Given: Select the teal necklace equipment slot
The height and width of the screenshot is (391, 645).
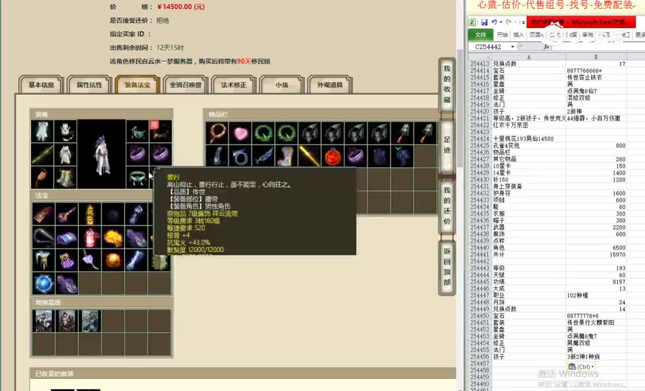Looking at the screenshot, I should pos(137,131).
